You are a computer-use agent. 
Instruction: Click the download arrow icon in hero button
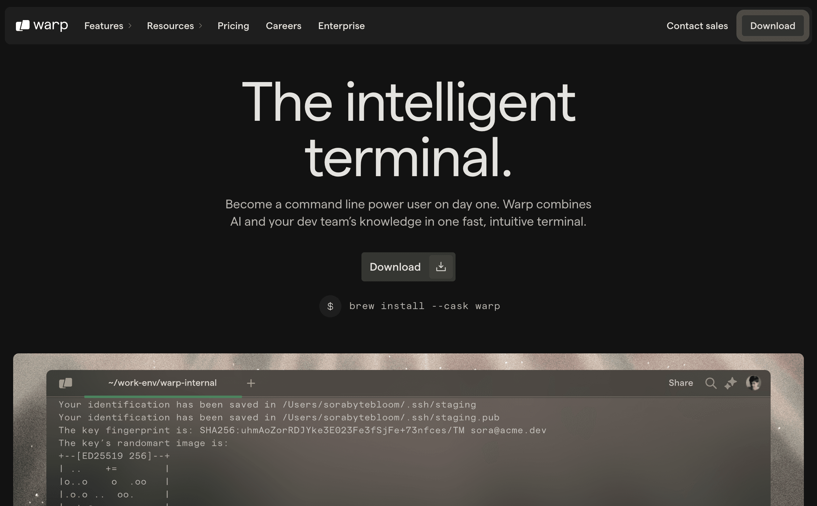pos(441,267)
